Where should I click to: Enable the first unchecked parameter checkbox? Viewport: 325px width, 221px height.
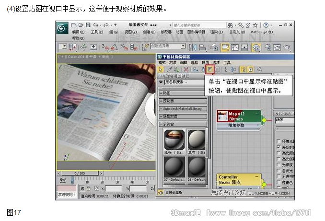click(x=279, y=141)
